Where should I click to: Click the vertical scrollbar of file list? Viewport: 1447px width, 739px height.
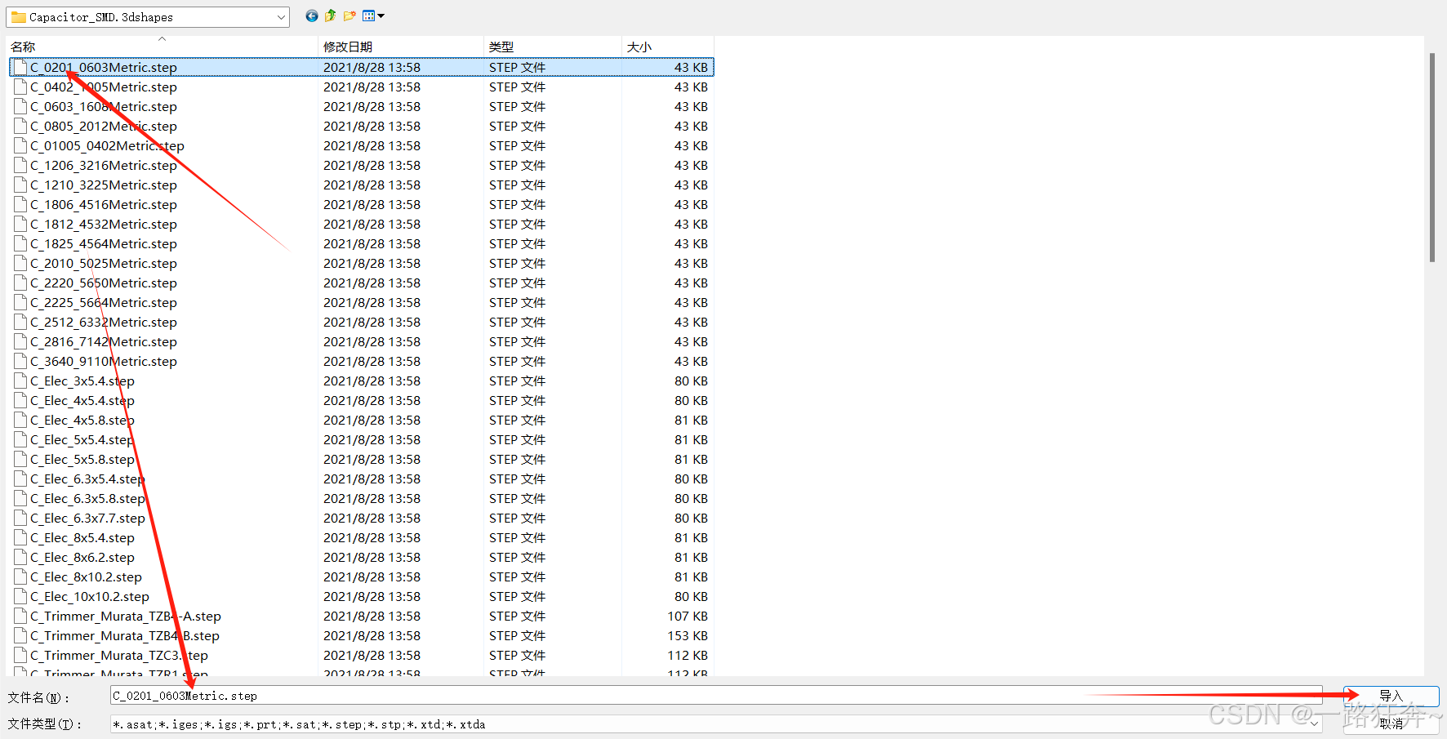(1432, 158)
